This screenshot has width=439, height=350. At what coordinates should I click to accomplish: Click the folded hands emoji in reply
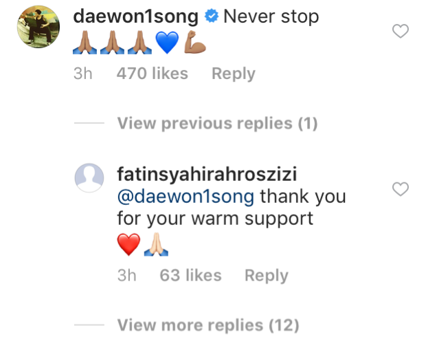tap(156, 244)
